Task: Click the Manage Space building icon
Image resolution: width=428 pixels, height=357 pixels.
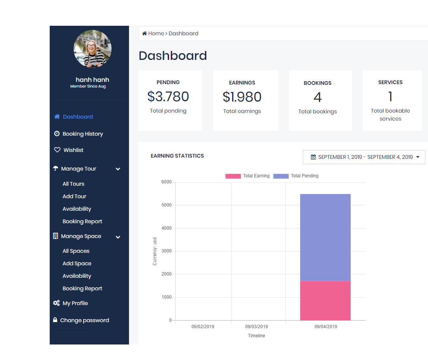Action: click(56, 236)
